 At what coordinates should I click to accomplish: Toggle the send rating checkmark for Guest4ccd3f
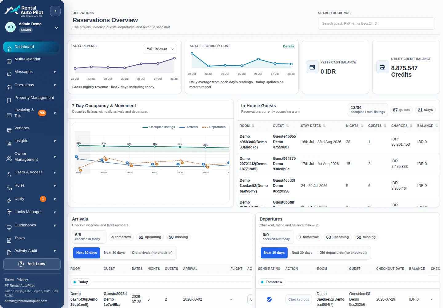[269, 299]
